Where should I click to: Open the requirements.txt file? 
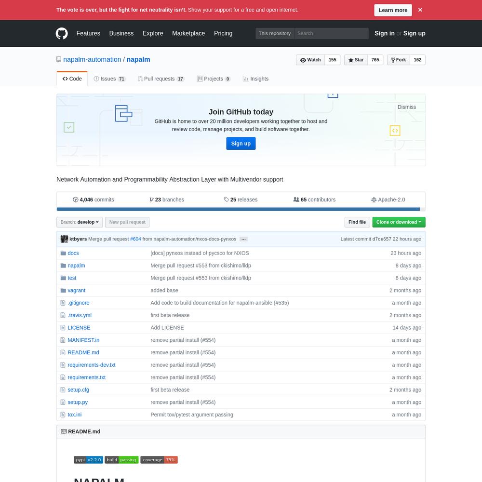click(86, 377)
